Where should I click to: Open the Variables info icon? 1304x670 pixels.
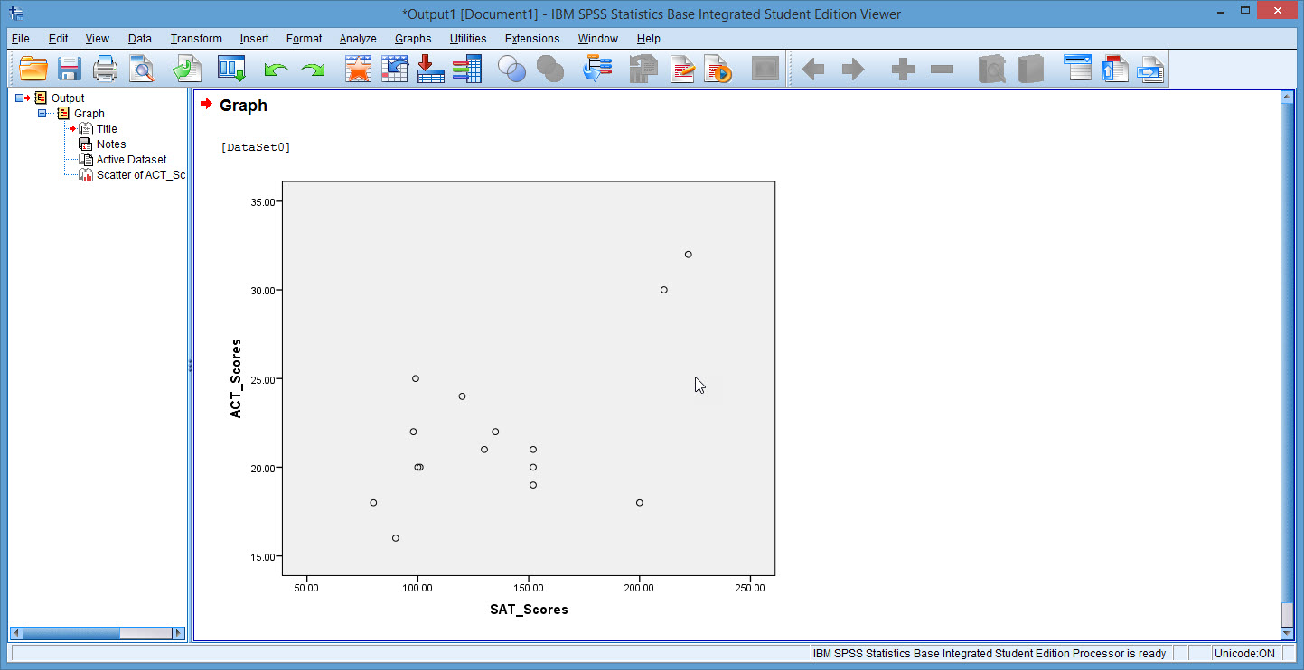point(466,69)
